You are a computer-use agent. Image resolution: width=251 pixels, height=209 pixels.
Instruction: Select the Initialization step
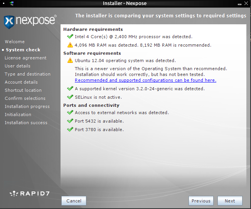tap(18, 115)
